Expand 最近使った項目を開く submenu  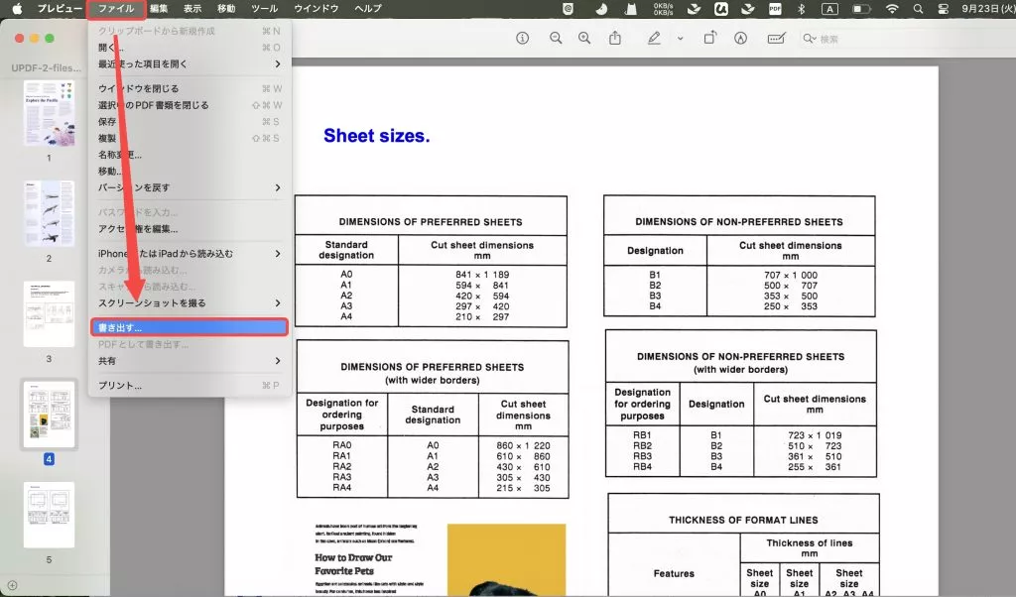tap(190, 64)
